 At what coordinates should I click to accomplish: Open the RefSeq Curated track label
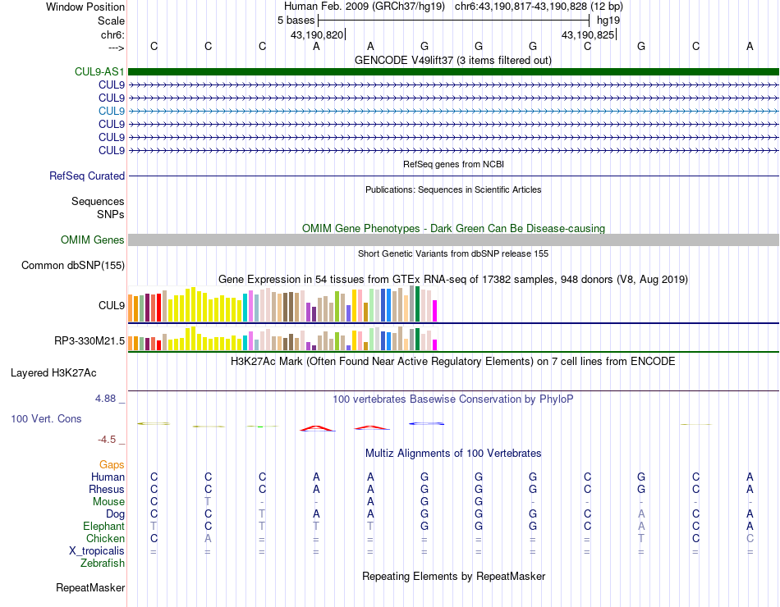point(87,176)
